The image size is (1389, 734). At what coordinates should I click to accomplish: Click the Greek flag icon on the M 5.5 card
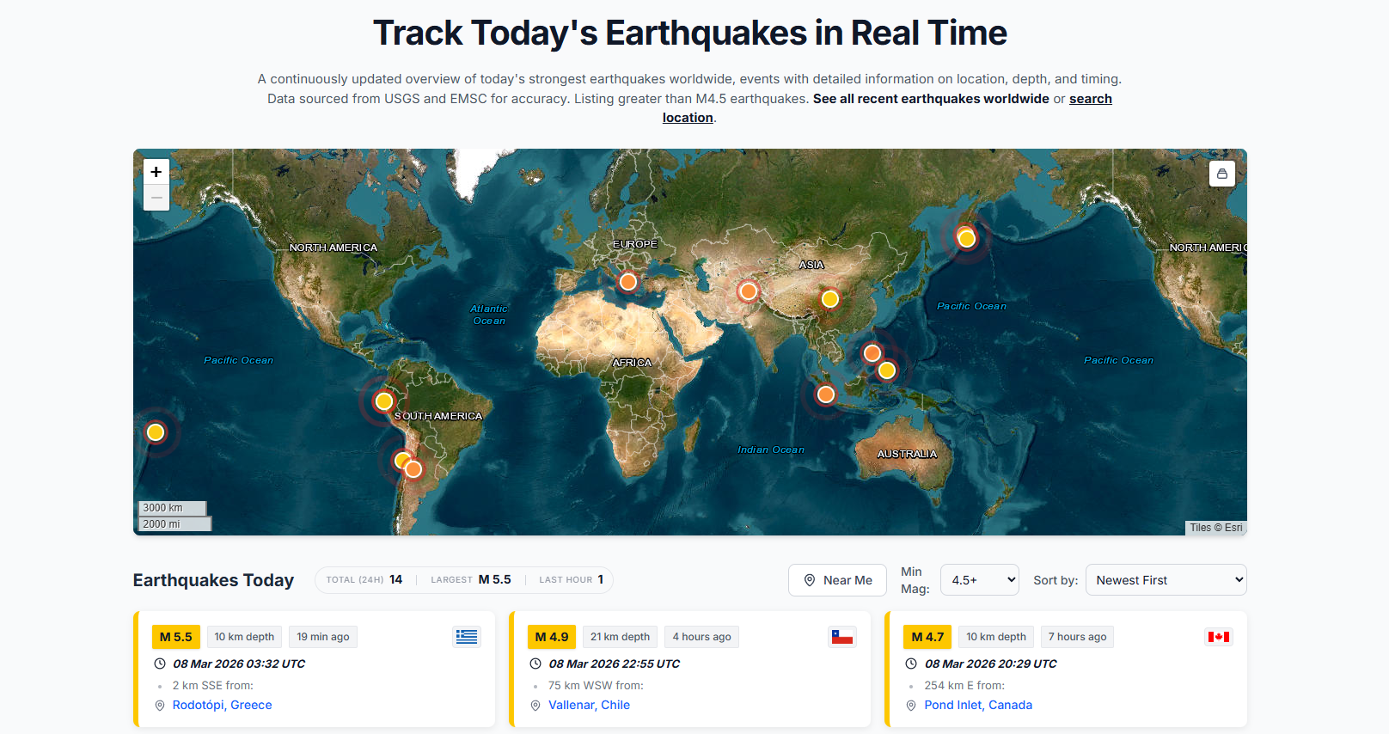click(467, 637)
